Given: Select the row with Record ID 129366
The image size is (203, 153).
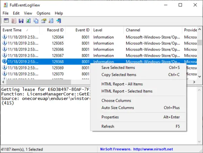Looking at the screenshot, I should click(99, 49).
